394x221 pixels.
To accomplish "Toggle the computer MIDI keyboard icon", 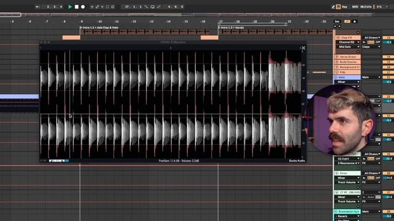I will coord(338,7).
